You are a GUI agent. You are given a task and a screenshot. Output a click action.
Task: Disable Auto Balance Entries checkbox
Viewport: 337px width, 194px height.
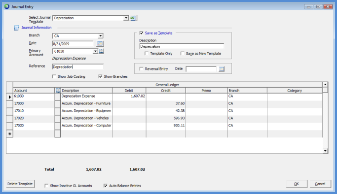coord(105,186)
